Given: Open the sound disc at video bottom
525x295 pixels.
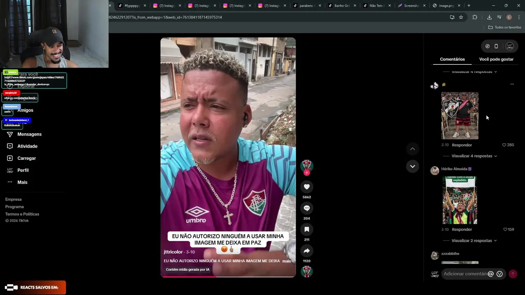Looking at the screenshot, I should point(307,272).
